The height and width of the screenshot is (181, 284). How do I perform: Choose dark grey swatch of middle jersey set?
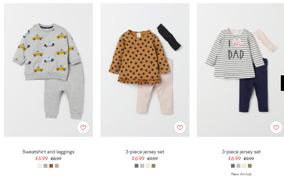(137, 166)
